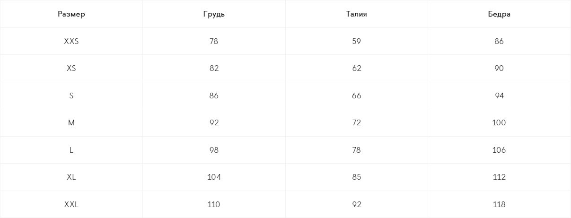Click the Размер column header
This screenshot has height=218, width=571.
[x=71, y=14]
